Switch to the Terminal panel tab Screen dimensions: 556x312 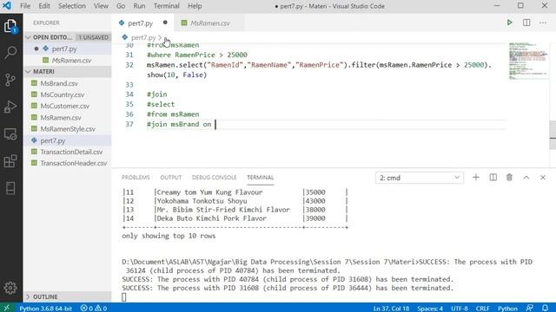[x=261, y=177]
